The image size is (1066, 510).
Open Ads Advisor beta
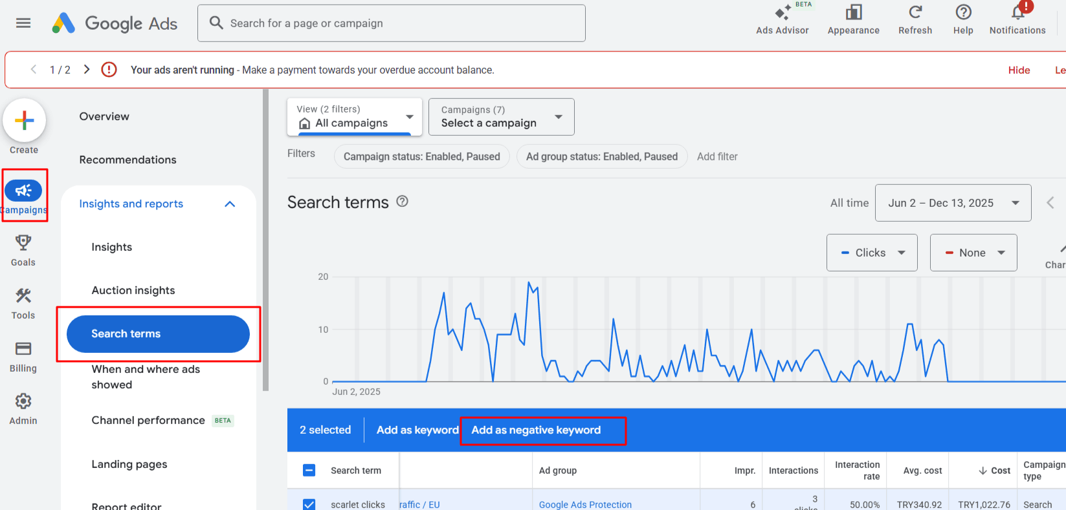(783, 20)
